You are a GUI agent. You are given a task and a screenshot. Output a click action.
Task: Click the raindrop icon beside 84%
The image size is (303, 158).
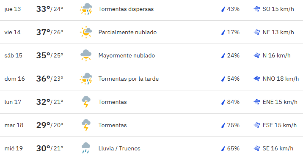[x=223, y=102]
